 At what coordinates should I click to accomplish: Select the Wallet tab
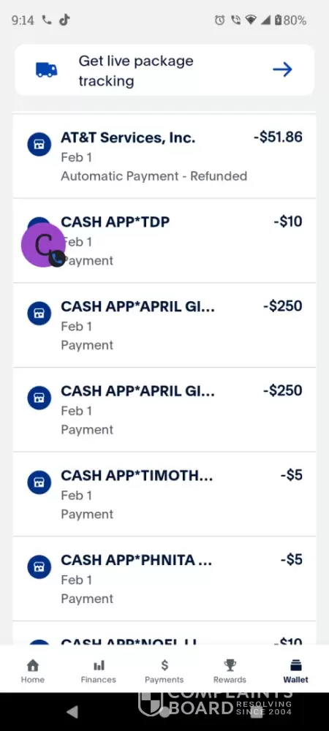tap(296, 671)
